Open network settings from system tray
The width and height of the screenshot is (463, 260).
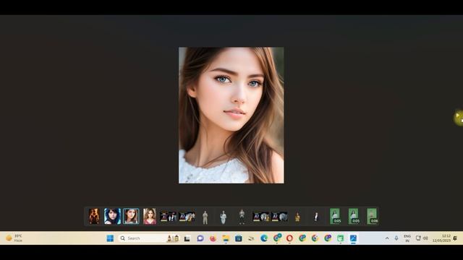418,238
